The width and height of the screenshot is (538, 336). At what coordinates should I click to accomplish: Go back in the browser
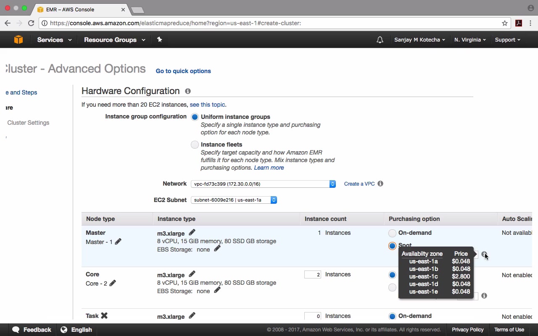(8, 23)
